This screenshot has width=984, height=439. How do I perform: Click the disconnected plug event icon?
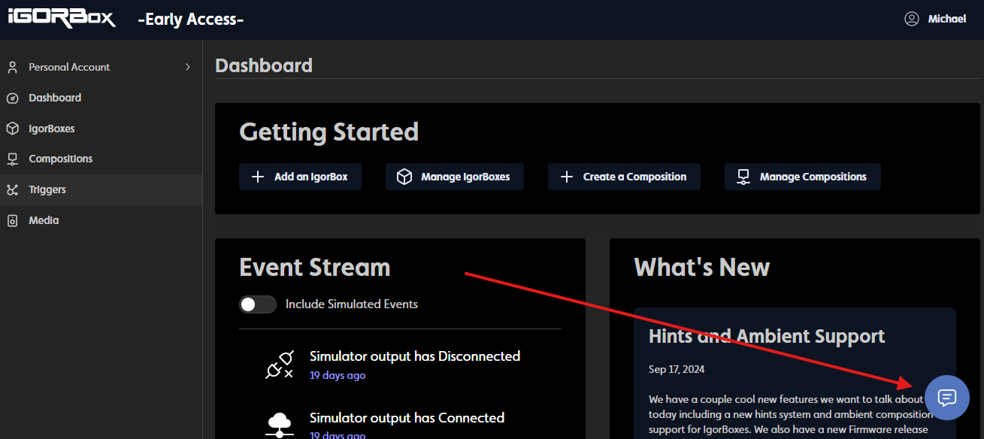pyautogui.click(x=279, y=365)
